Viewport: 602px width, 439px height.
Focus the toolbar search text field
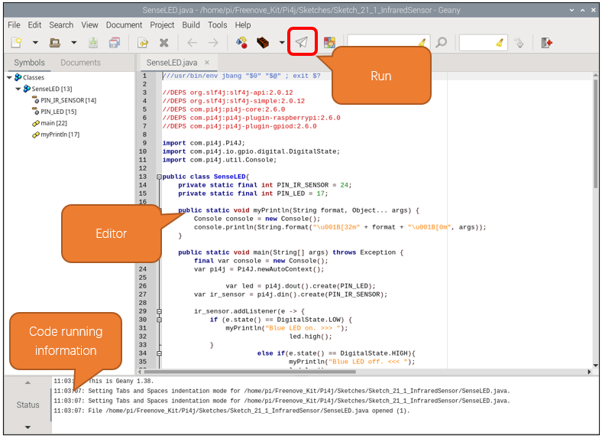383,42
